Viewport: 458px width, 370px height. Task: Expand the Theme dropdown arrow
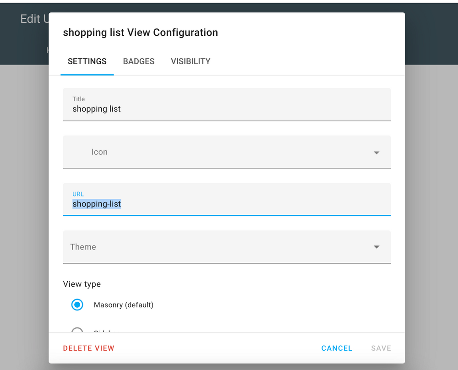(x=376, y=247)
